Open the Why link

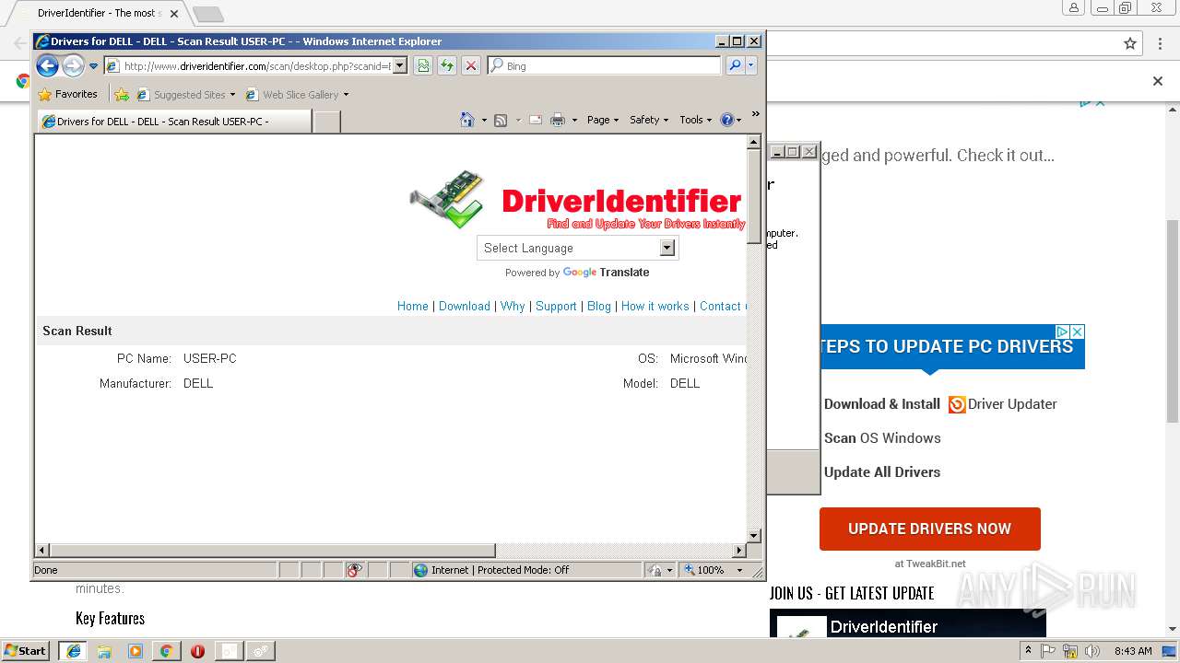coord(513,306)
